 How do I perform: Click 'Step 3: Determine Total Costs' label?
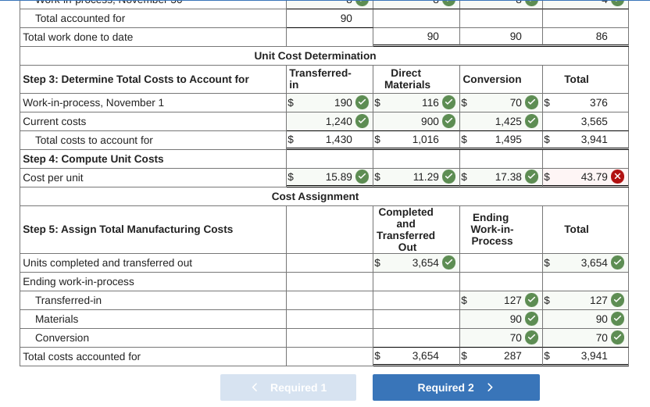point(136,79)
